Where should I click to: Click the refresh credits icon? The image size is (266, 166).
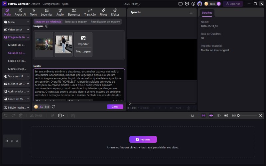54,107
